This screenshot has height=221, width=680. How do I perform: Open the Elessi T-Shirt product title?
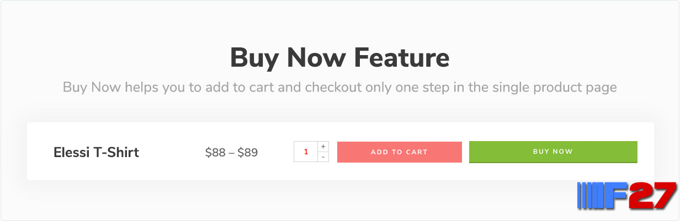click(x=96, y=153)
